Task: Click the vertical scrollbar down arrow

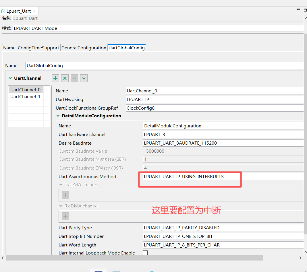Action: point(306,252)
